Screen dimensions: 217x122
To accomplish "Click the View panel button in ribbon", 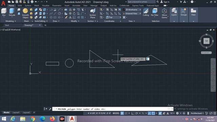I will tap(193, 12).
